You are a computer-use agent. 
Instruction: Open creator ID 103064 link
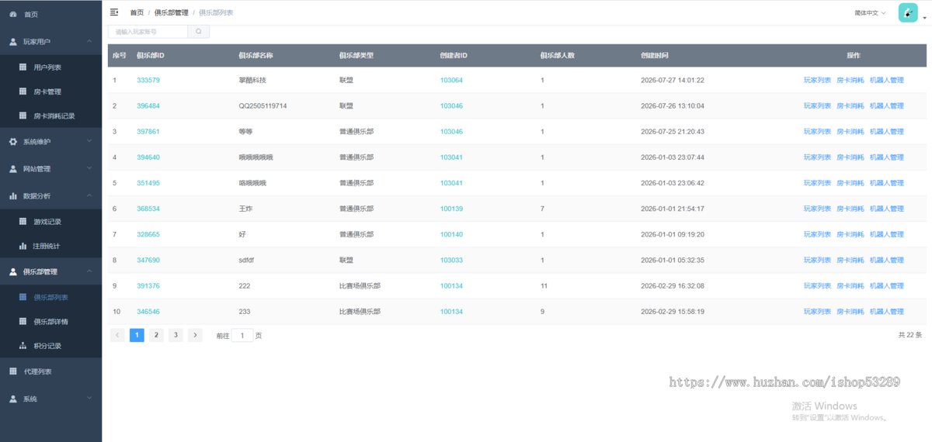pos(451,80)
